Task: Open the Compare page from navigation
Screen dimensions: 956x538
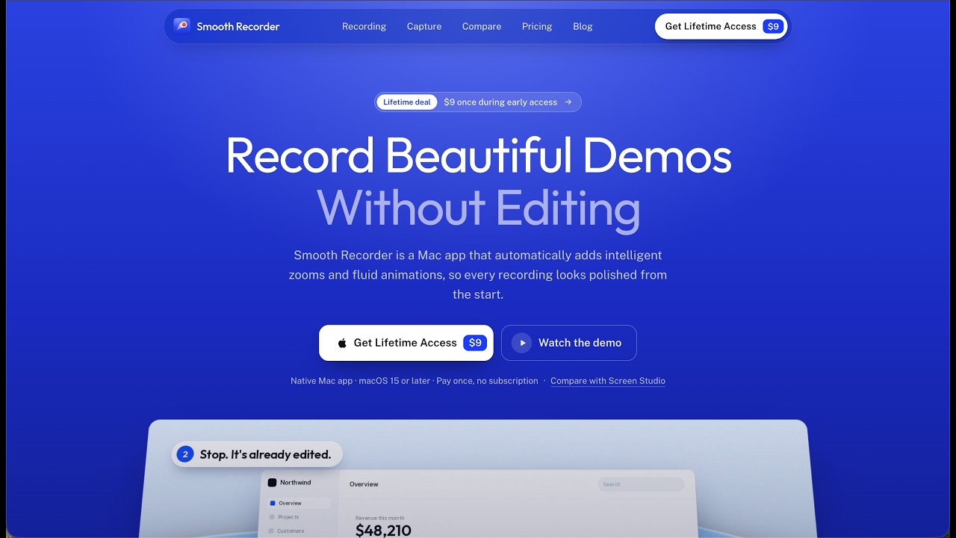Action: [482, 26]
